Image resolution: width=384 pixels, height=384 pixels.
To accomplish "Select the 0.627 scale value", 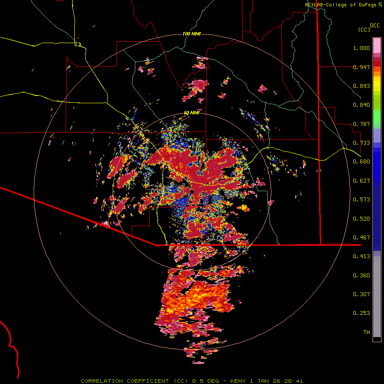I will click(x=361, y=181).
